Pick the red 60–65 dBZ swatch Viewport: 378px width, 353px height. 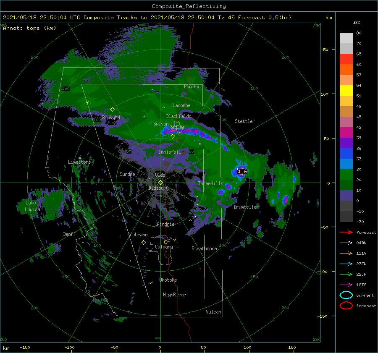coord(346,59)
